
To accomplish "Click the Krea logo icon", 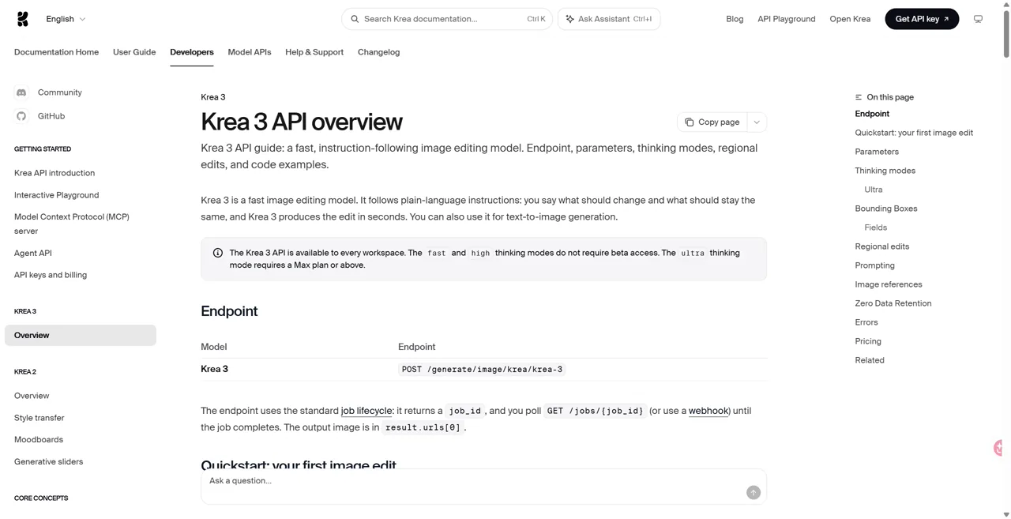I will tap(22, 19).
